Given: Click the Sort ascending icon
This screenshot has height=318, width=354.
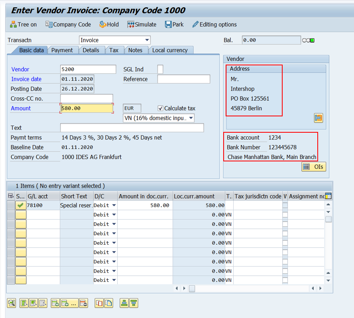Looking at the screenshot, I should 124,303.
